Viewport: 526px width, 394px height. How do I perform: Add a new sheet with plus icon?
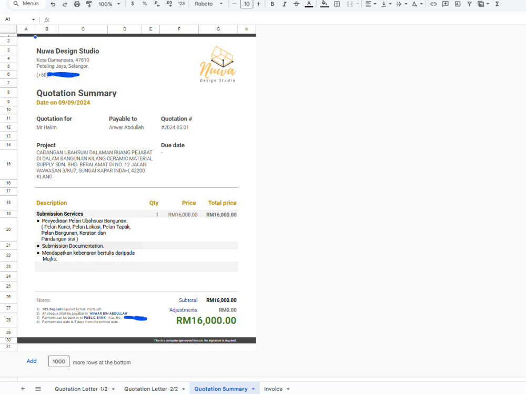(x=23, y=389)
